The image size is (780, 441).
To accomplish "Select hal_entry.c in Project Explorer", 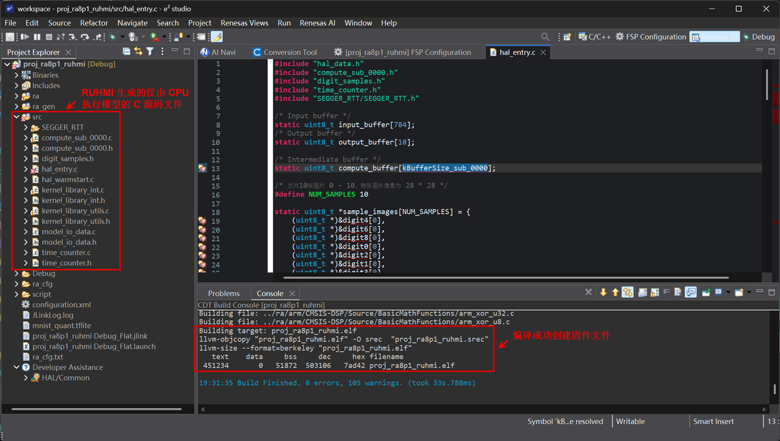I will coord(54,169).
